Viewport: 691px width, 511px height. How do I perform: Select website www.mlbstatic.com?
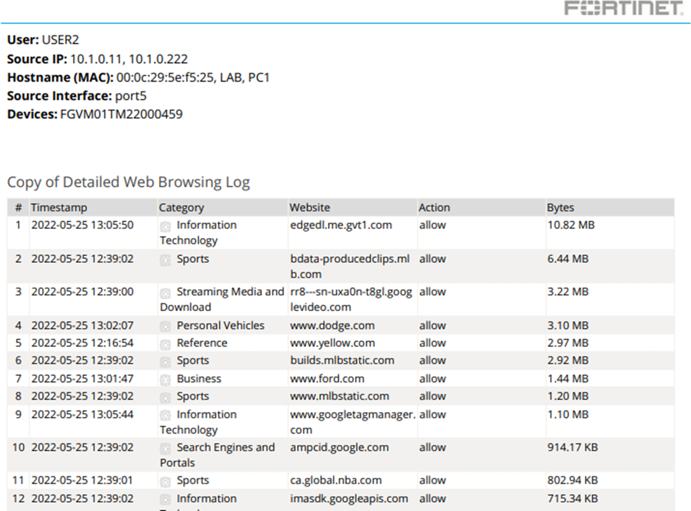tap(340, 396)
